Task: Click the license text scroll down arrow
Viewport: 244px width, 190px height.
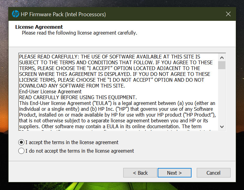Action: pyautogui.click(x=222, y=127)
